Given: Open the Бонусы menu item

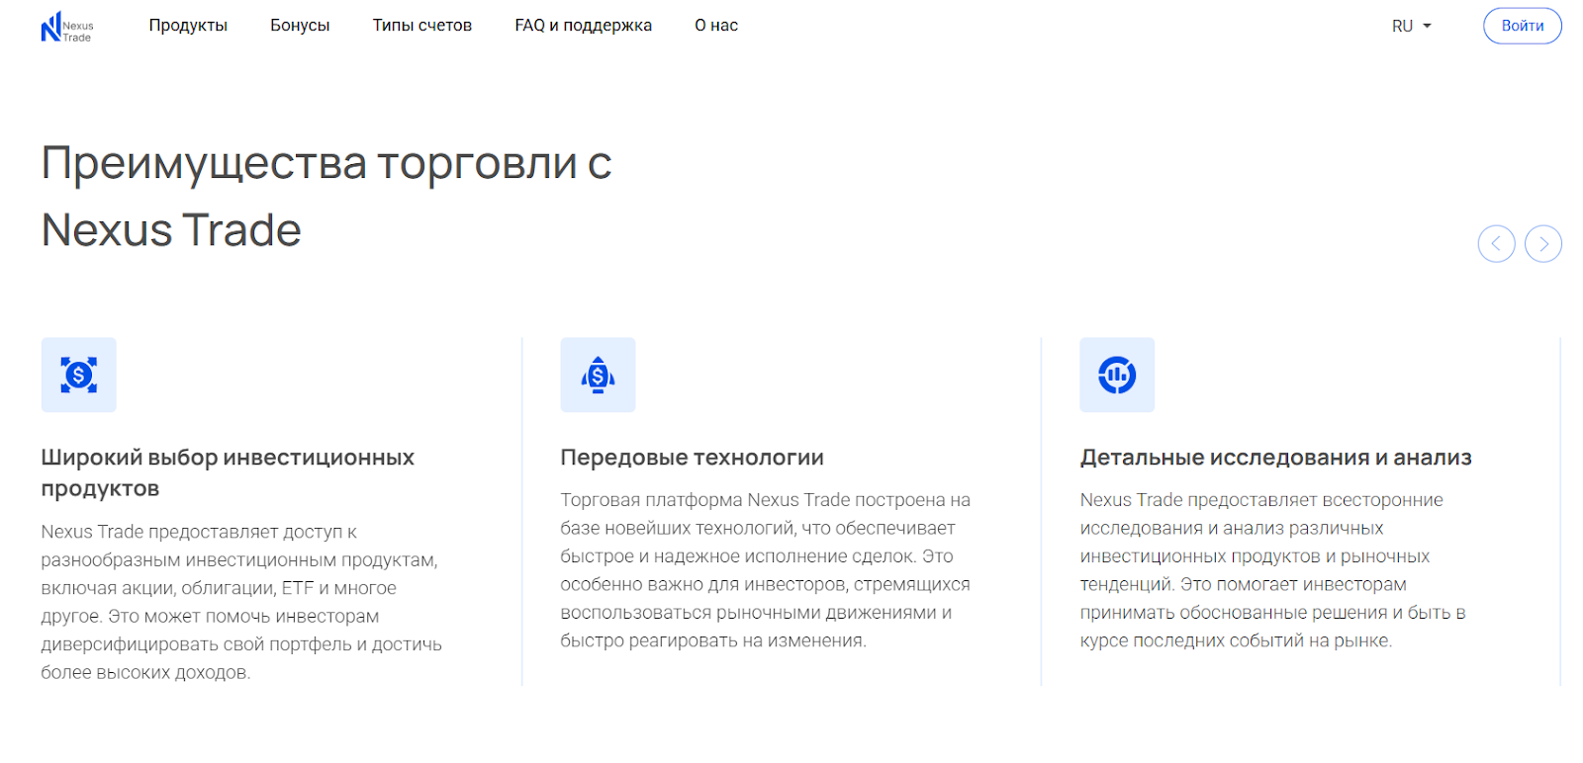Looking at the screenshot, I should (x=300, y=26).
